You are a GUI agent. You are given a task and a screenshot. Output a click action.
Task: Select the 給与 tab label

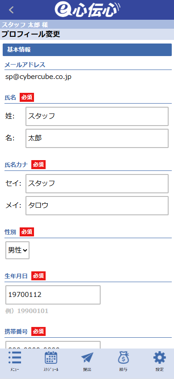123,370
